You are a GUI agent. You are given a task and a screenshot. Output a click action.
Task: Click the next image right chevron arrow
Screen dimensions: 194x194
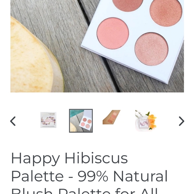181,121
